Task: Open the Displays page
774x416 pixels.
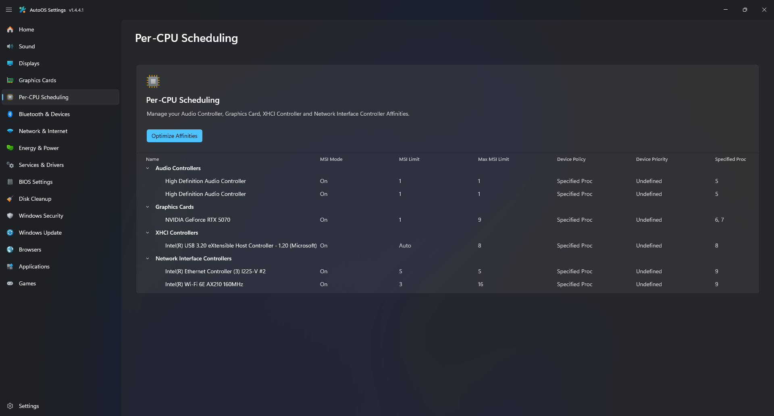Action: pyautogui.click(x=60, y=63)
